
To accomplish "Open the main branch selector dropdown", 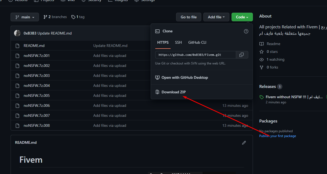I will click(x=25, y=17).
